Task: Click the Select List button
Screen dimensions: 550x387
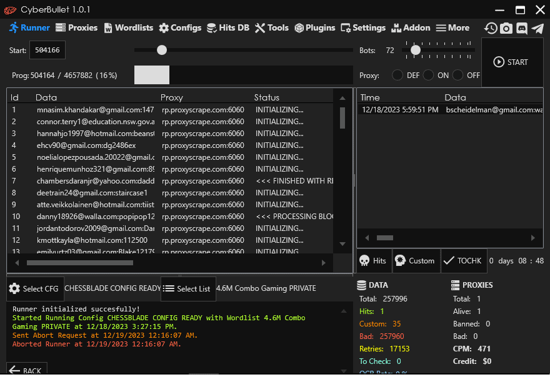Action: pos(187,289)
